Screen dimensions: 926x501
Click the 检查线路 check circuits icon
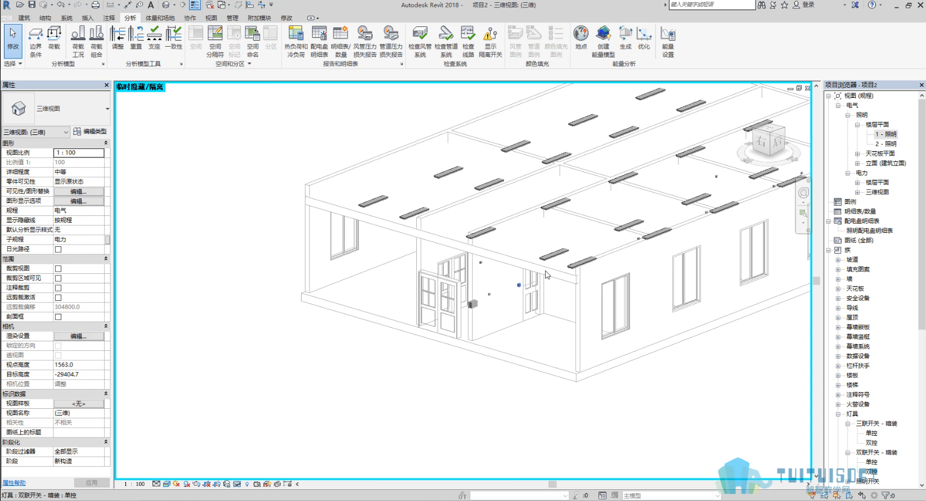click(468, 41)
